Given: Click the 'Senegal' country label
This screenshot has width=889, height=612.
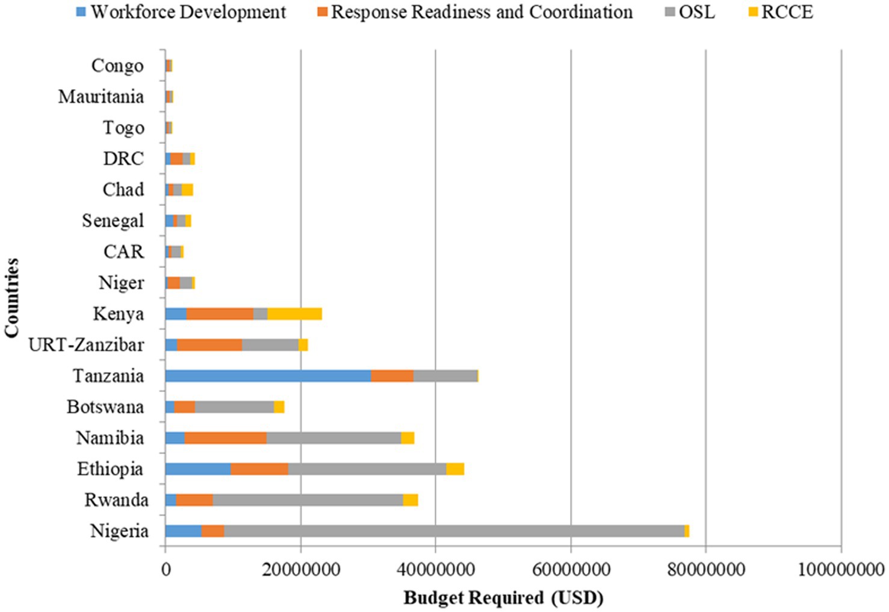Looking at the screenshot, I should (x=113, y=221).
